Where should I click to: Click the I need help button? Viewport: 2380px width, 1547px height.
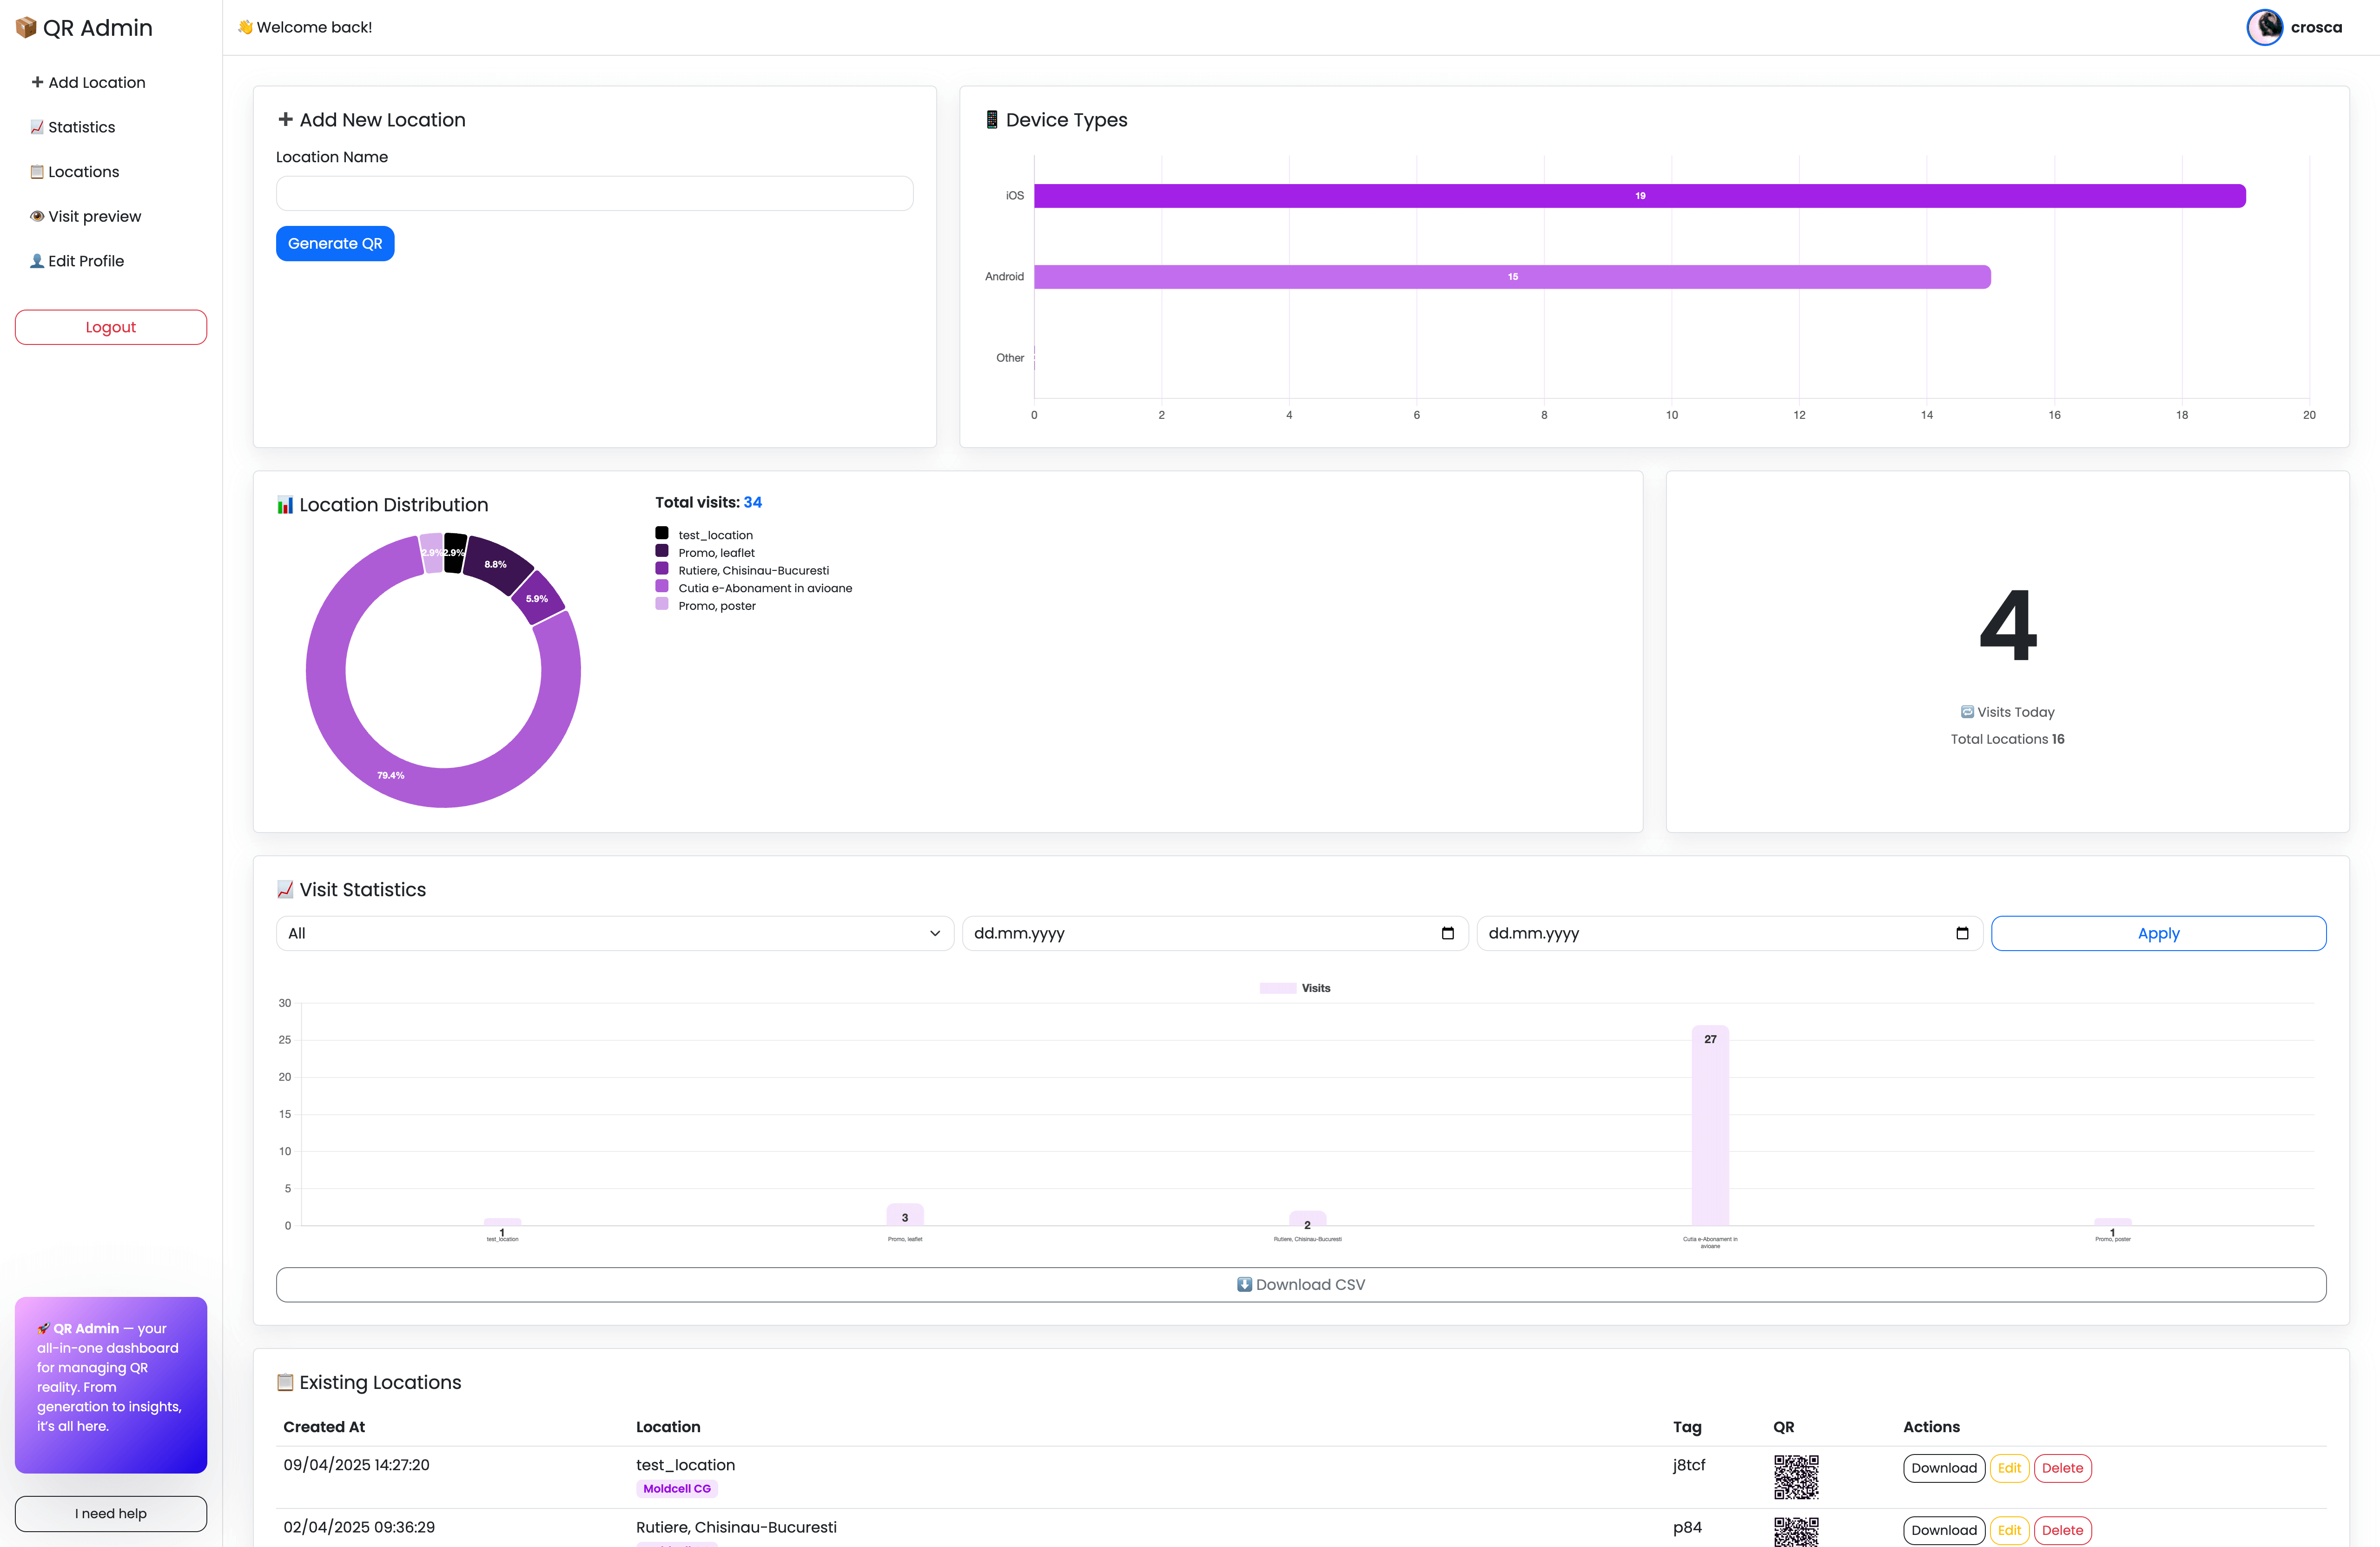click(111, 1513)
